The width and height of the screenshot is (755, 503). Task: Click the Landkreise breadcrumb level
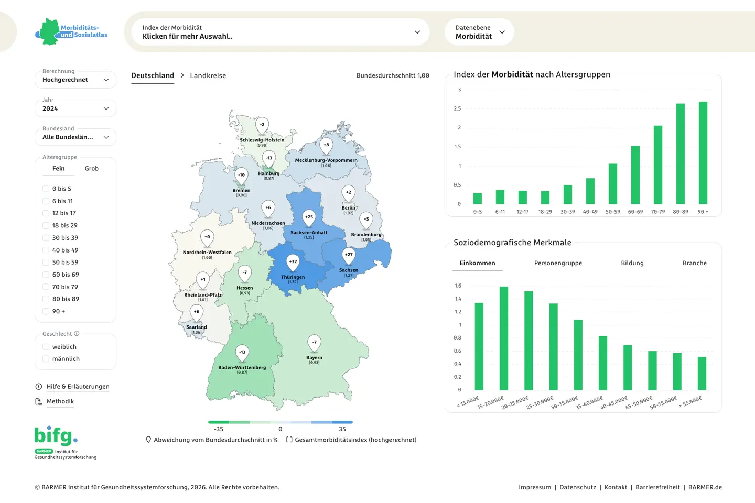(x=208, y=75)
